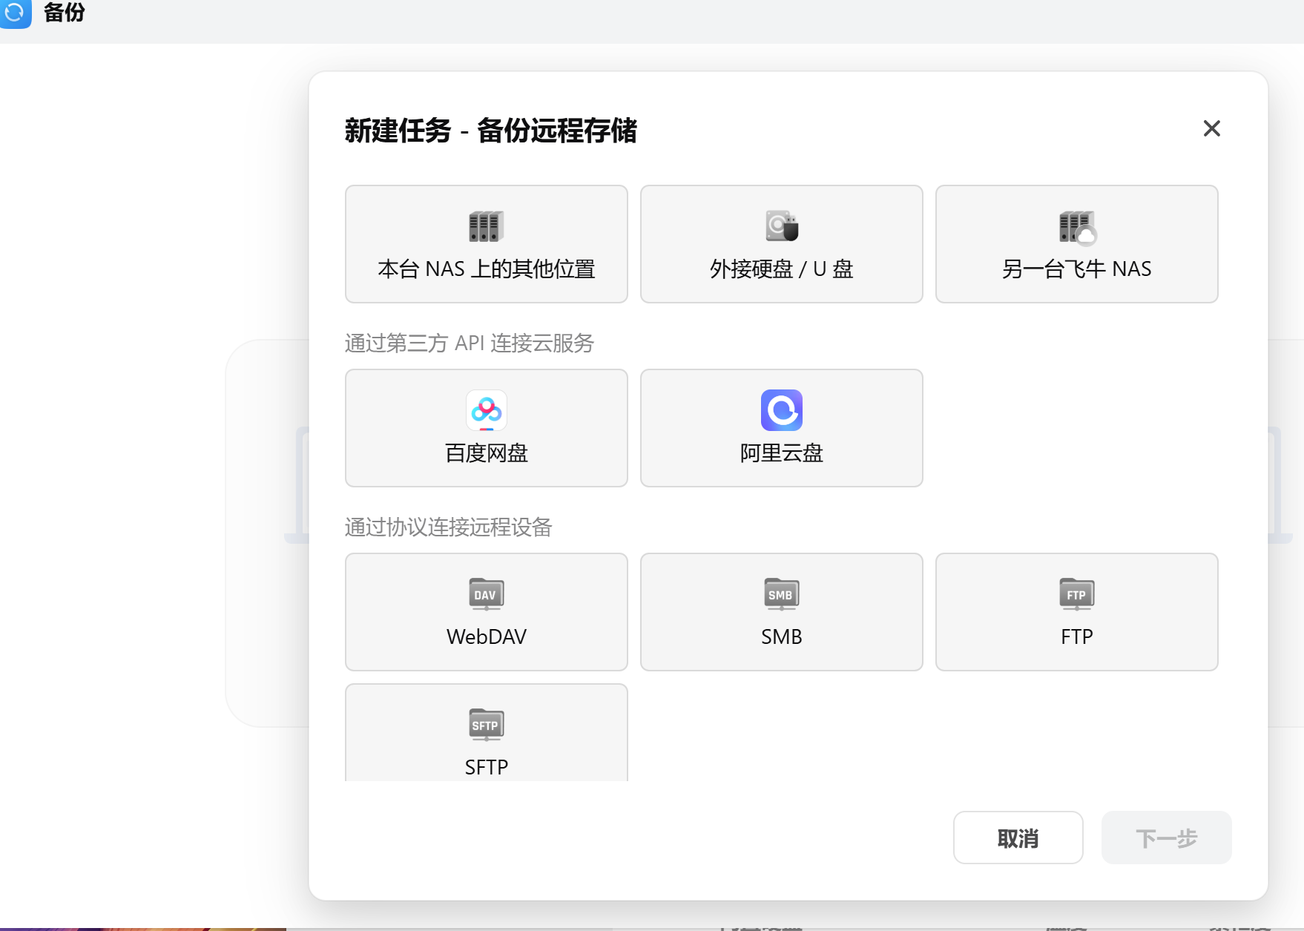The image size is (1304, 931).
Task: Select the DAV folder icon
Action: point(486,594)
